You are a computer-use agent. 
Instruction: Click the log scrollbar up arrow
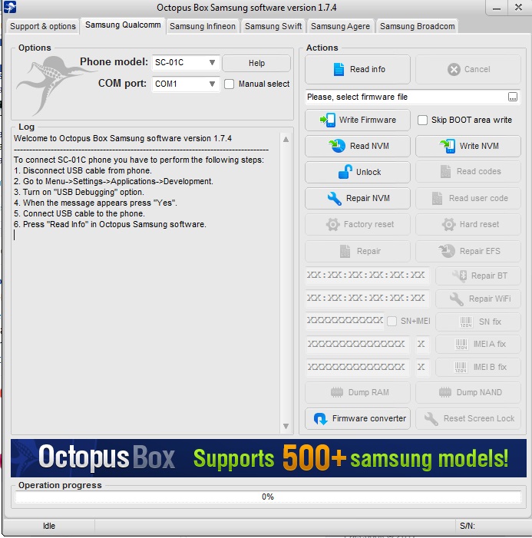[x=286, y=140]
